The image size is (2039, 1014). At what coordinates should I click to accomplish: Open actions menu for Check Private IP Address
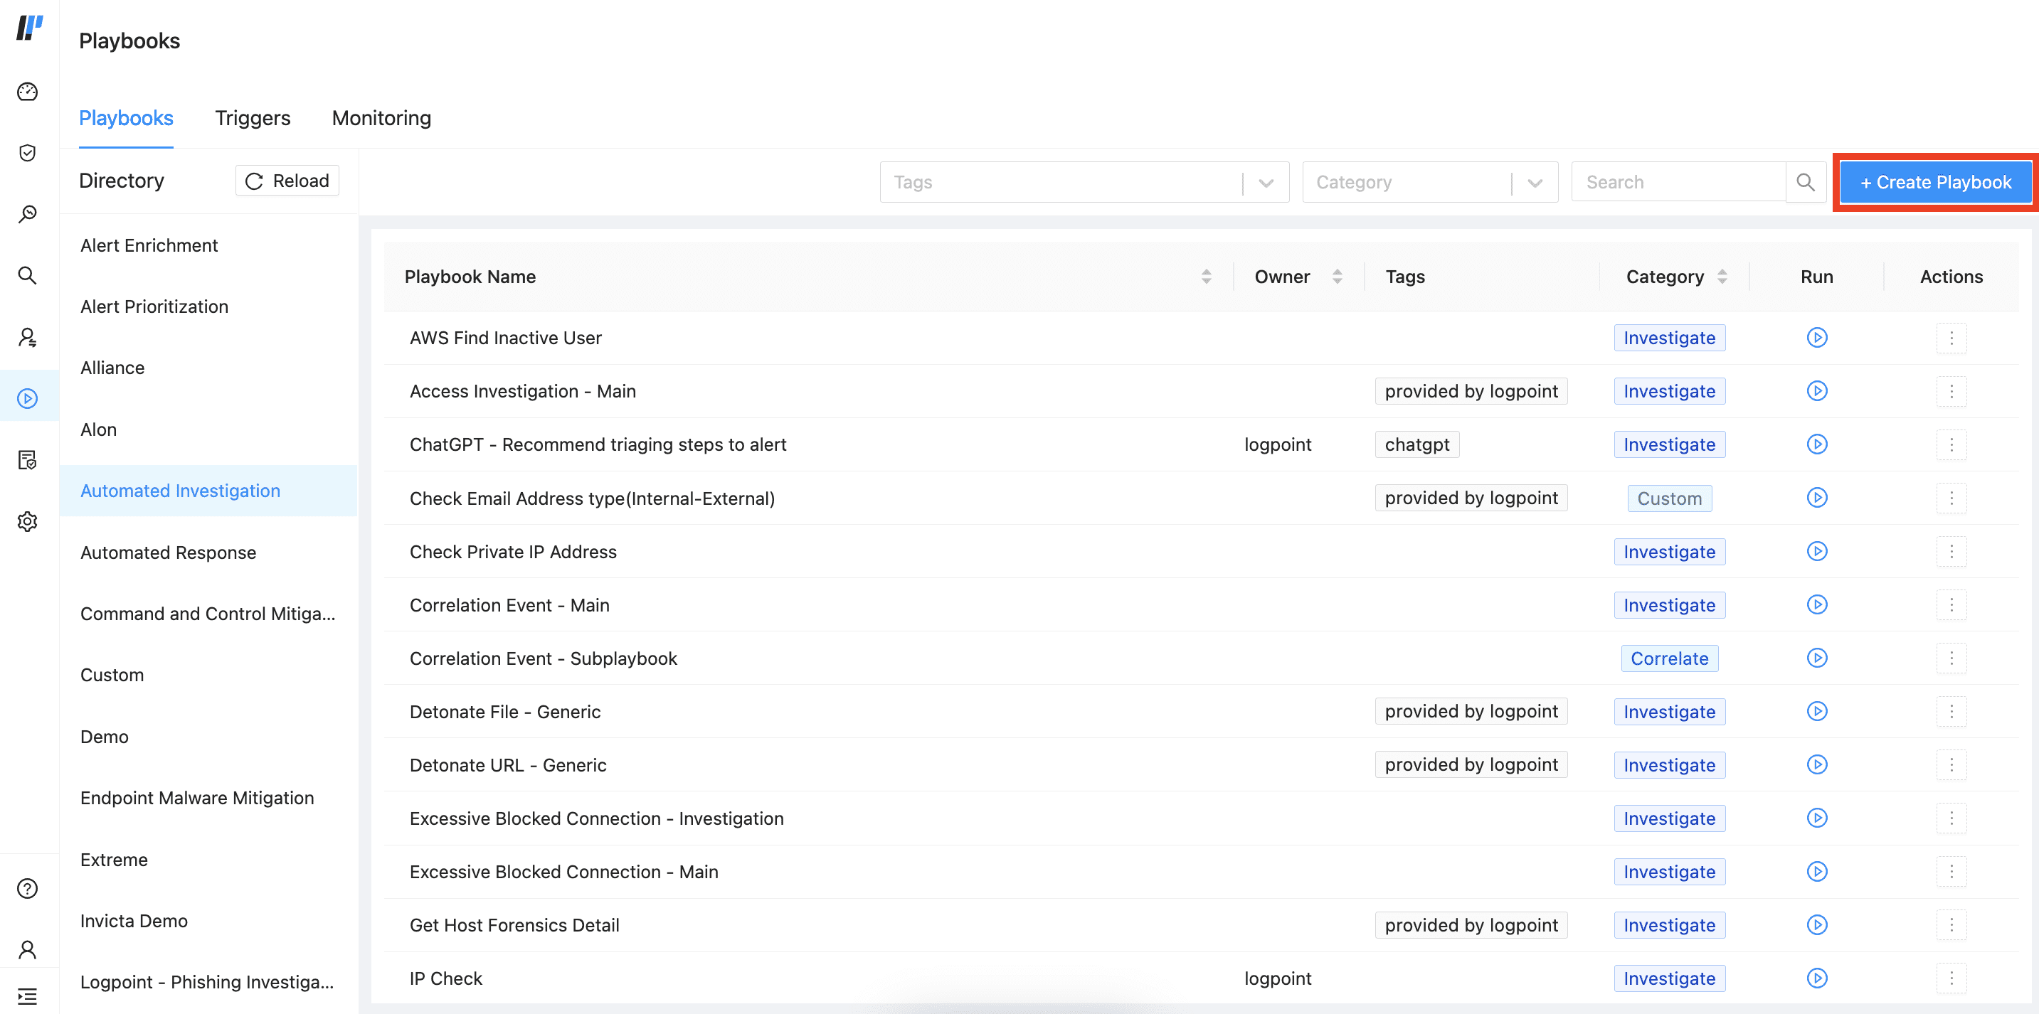pyautogui.click(x=1951, y=551)
